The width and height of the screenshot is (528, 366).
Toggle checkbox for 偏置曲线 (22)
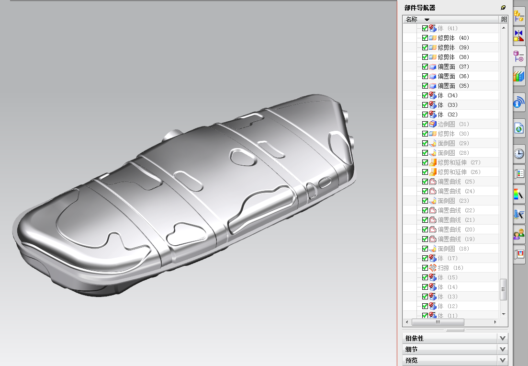click(425, 210)
